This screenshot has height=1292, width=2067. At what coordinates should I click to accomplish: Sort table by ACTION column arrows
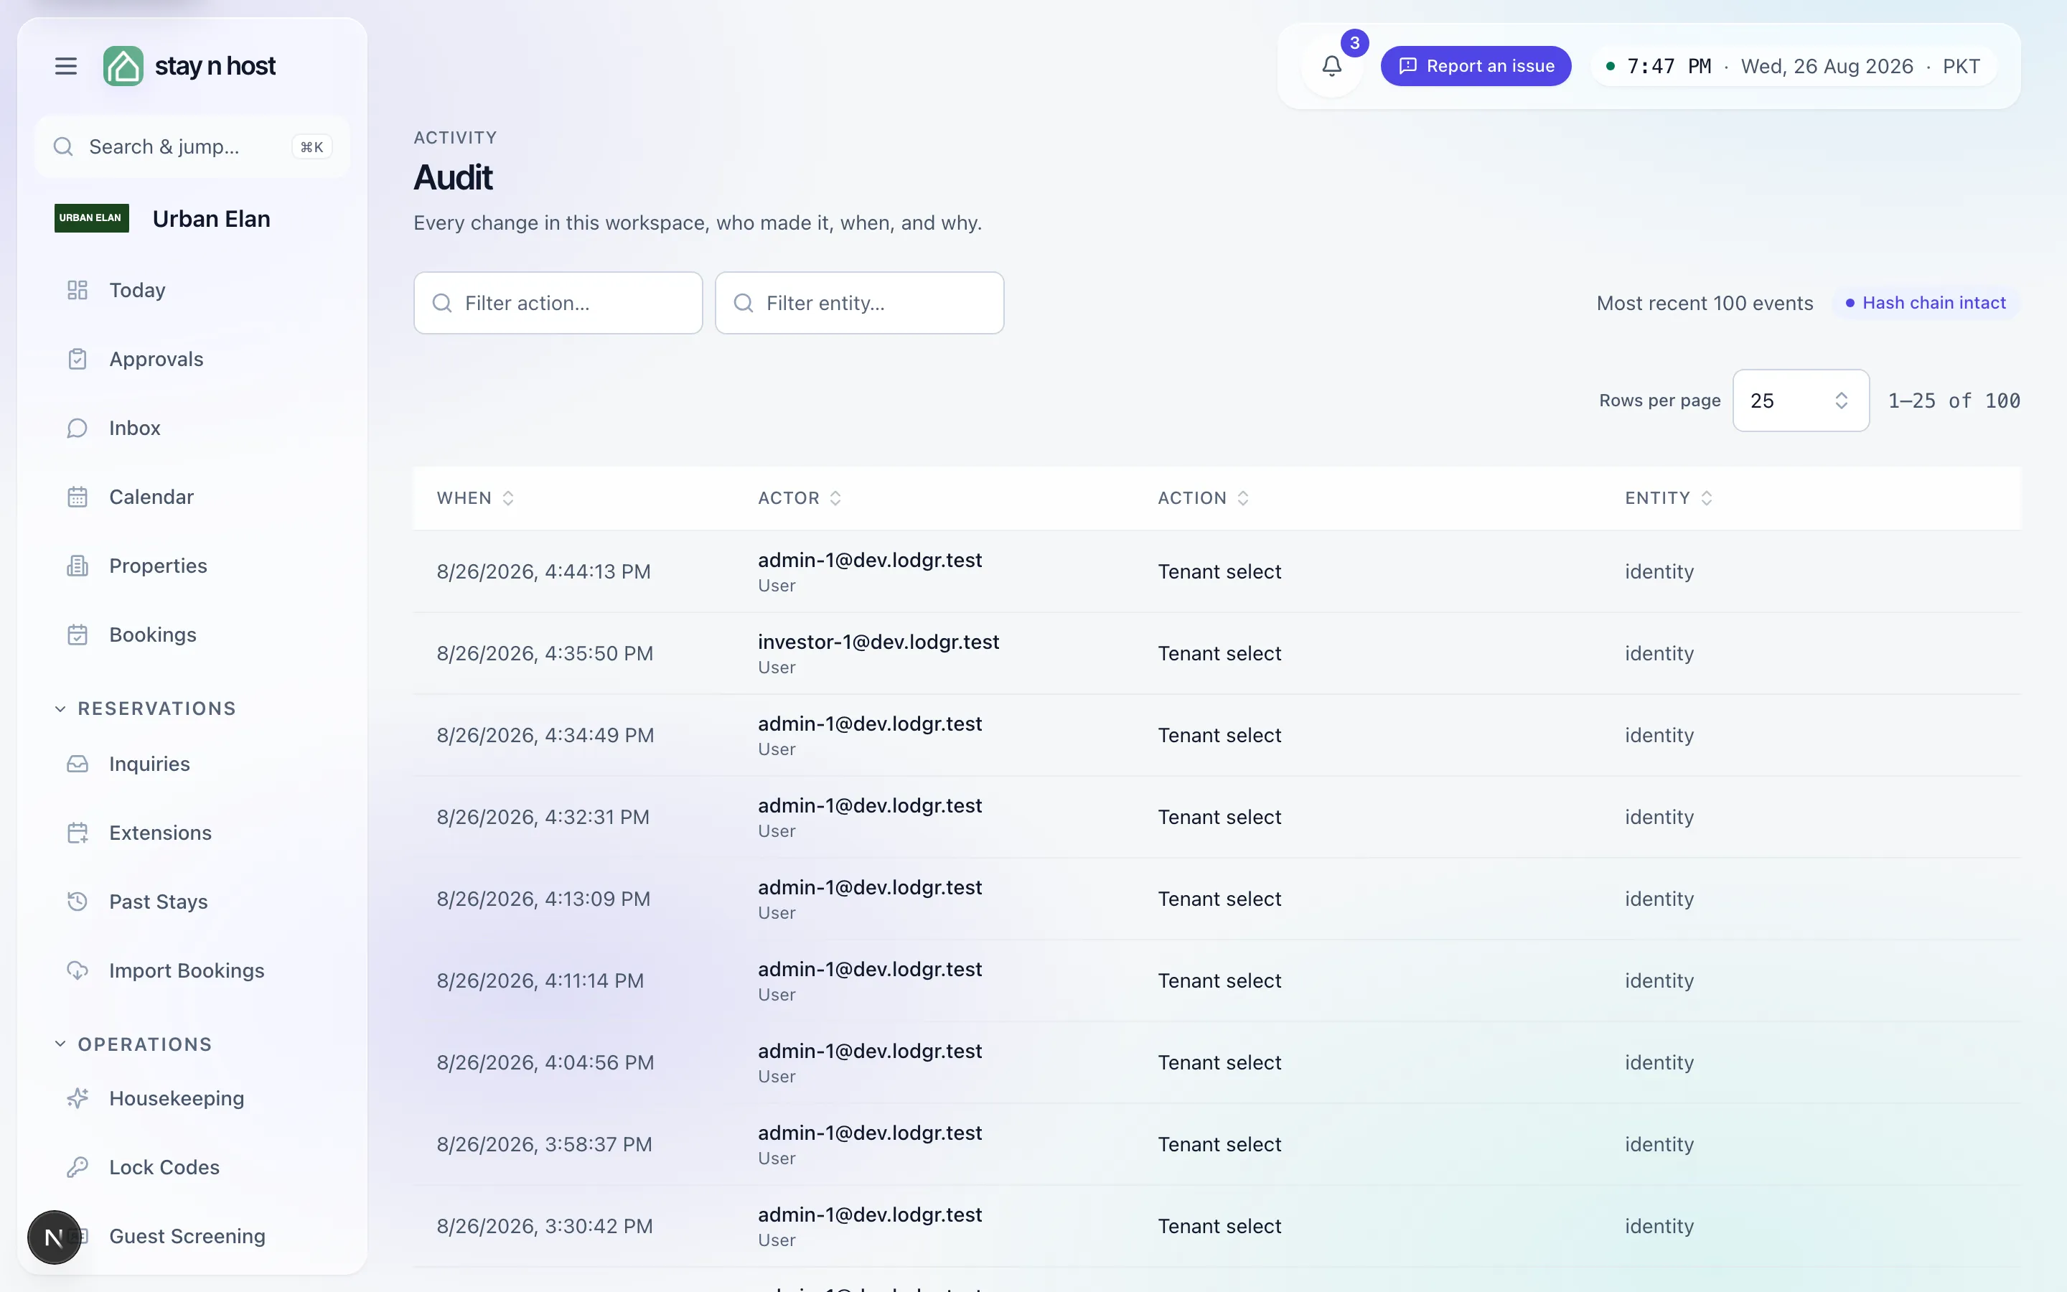point(1243,498)
